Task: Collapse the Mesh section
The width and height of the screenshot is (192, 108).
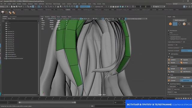Action: tap(169, 57)
